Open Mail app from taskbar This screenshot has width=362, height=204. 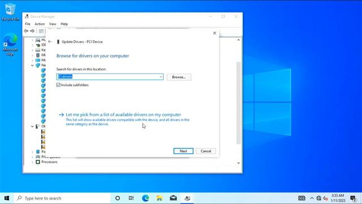174,198
